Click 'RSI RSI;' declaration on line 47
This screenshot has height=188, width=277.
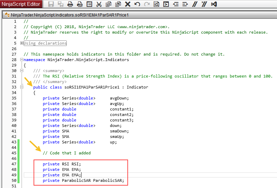(x=71, y=164)
